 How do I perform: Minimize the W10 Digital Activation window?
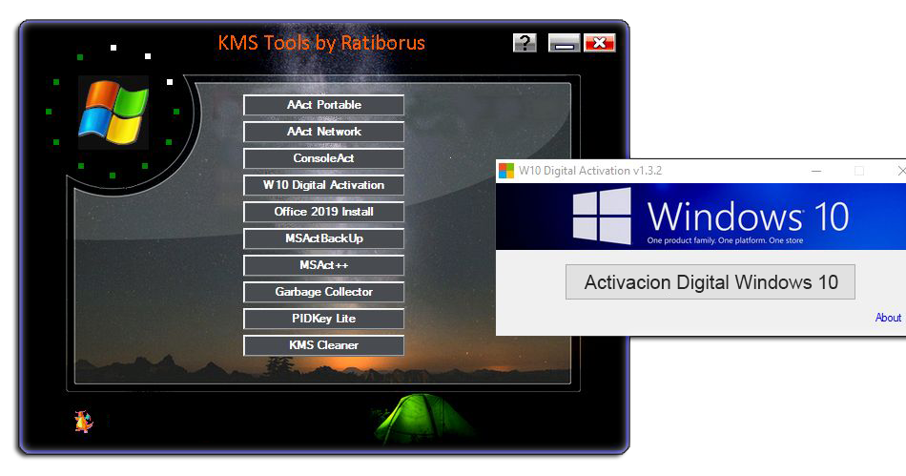[x=815, y=171]
